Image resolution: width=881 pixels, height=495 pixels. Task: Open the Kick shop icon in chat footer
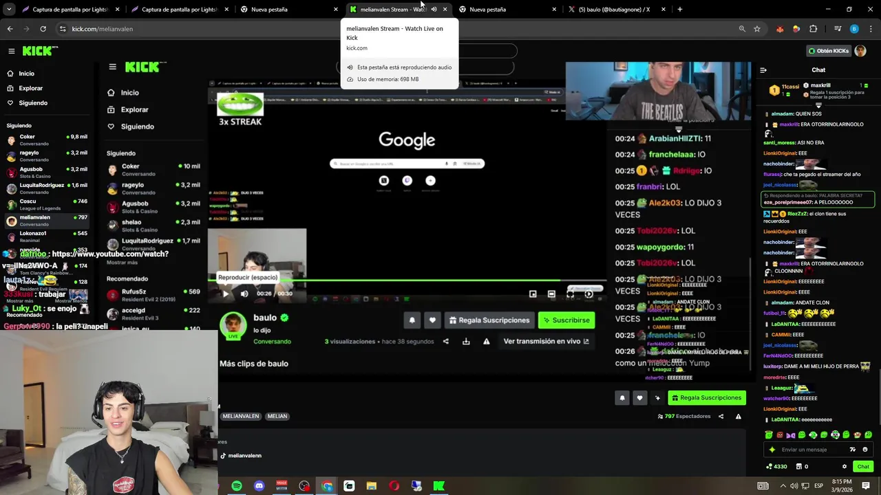[799, 466]
